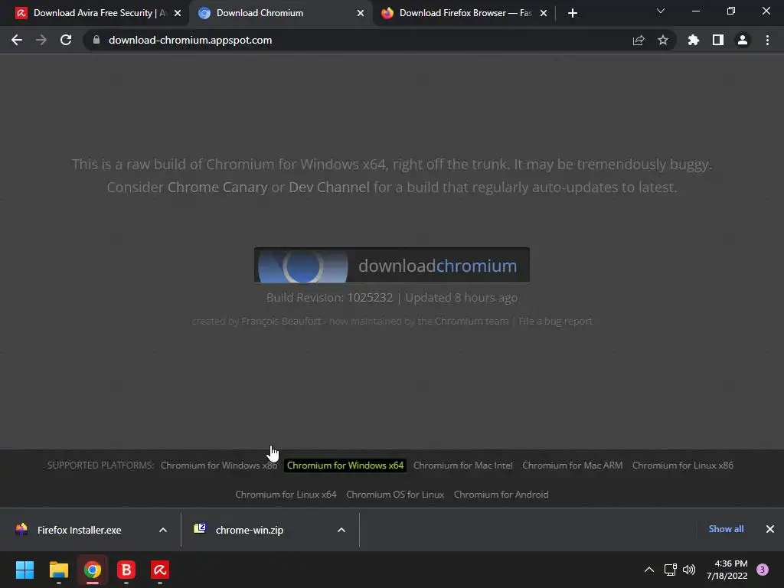
Task: Show all downloads
Action: tap(726, 529)
